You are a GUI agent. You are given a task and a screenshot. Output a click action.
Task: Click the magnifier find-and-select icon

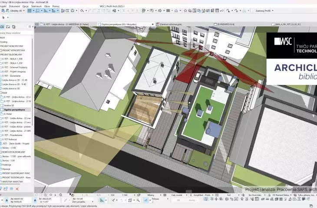(82, 11)
